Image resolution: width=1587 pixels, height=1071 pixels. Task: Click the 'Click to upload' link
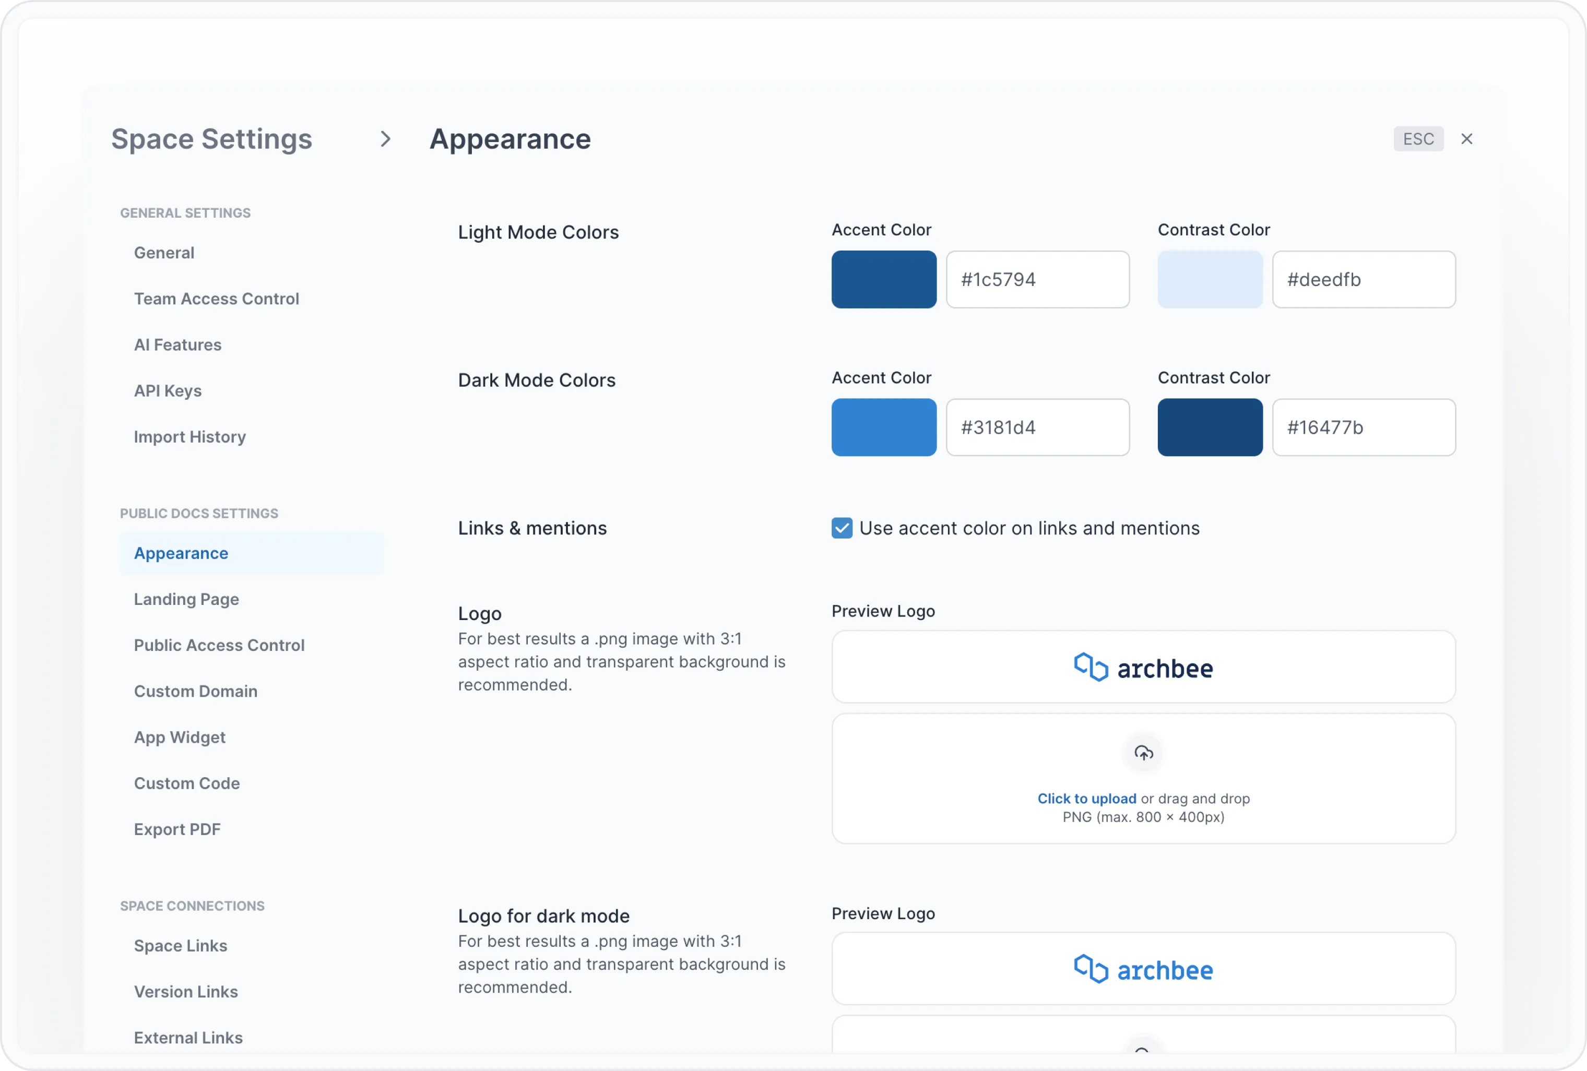1086,799
